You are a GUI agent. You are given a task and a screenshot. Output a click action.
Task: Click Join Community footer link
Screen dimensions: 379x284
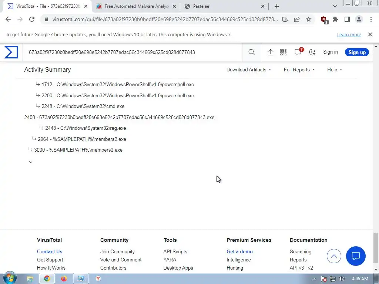tap(117, 251)
